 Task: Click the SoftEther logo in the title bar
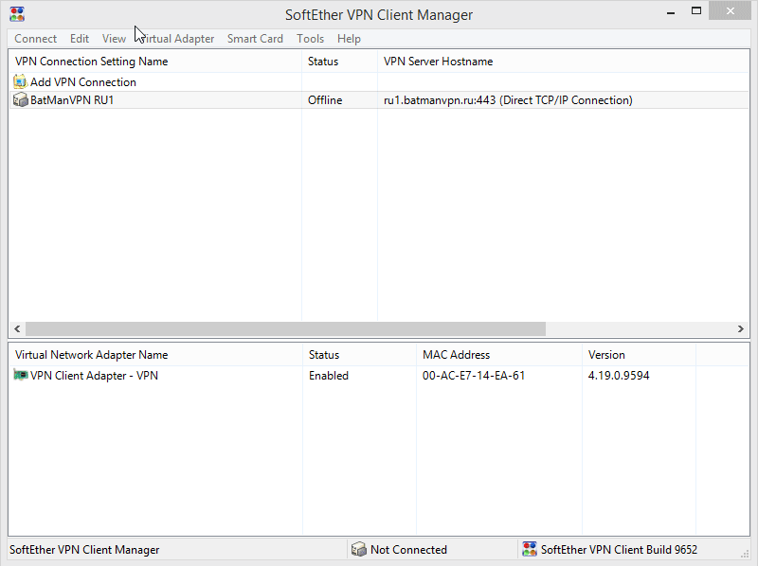click(x=15, y=13)
